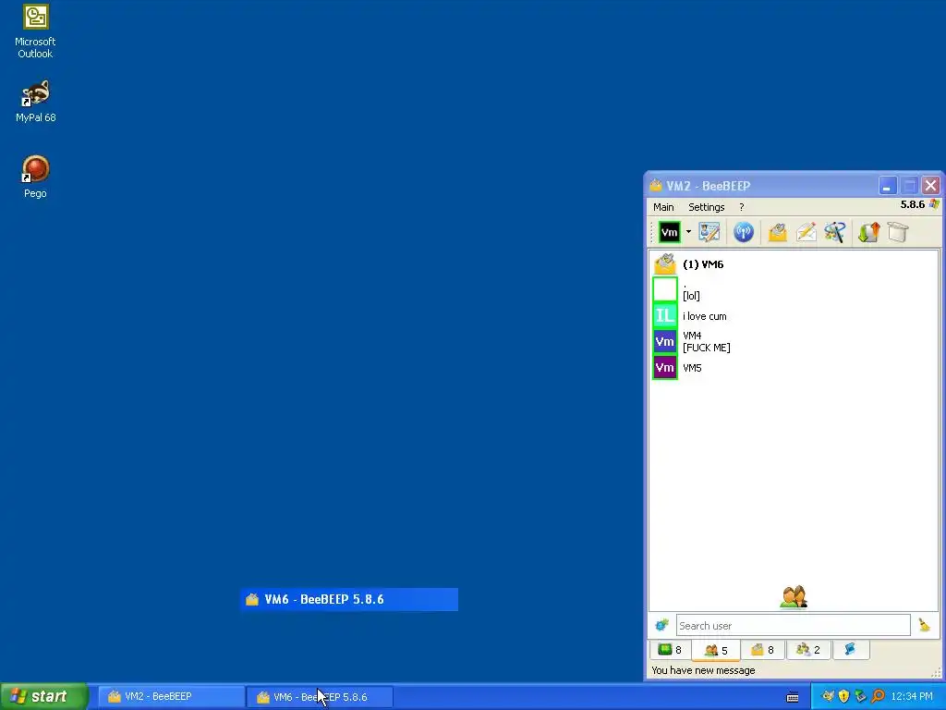
Task: Switch to VM6 - BeeBEEP 5.8.6 taskbar button
Action: [320, 697]
